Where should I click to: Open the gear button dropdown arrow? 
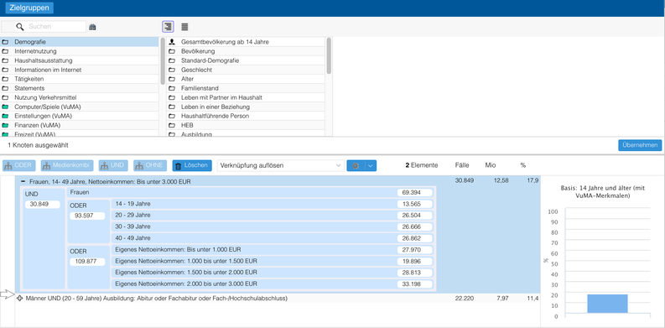[371, 165]
